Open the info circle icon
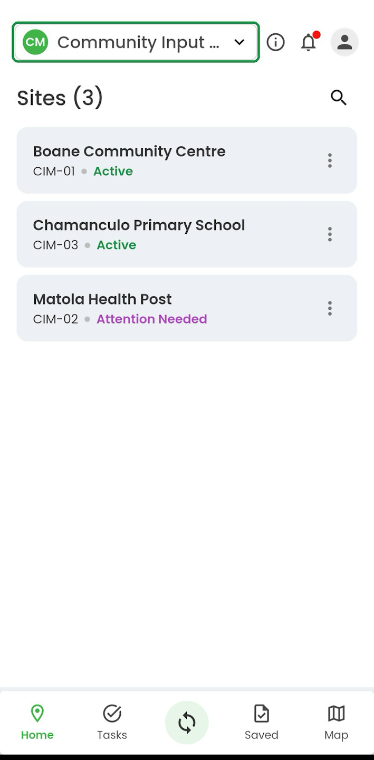Screen dimensions: 374x760 coord(275,42)
